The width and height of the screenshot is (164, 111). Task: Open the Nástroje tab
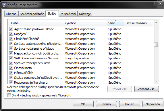(x=85, y=14)
